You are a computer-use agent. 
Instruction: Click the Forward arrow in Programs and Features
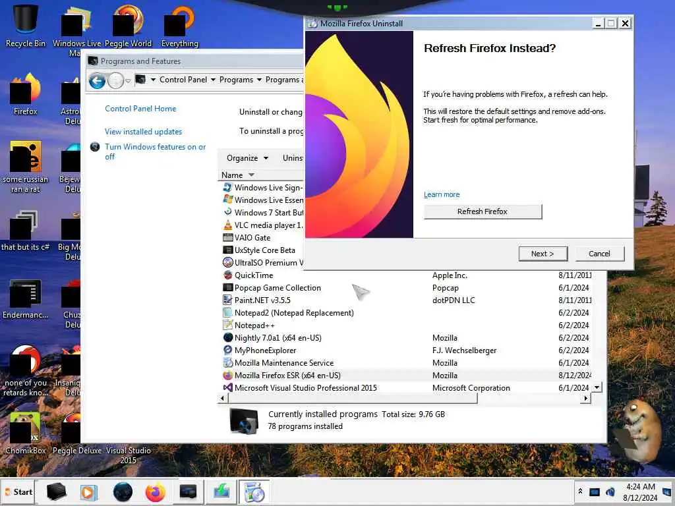coord(115,80)
